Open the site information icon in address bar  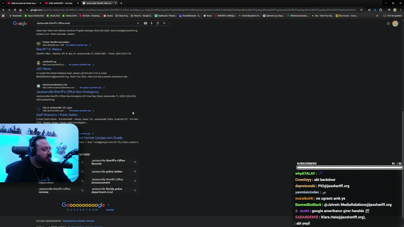tap(27, 10)
